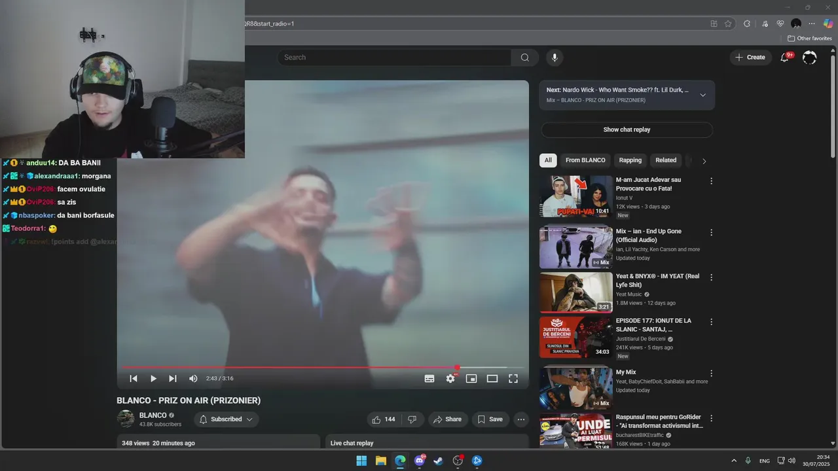
Task: Switch to miniplayer mode
Action: pos(471,378)
